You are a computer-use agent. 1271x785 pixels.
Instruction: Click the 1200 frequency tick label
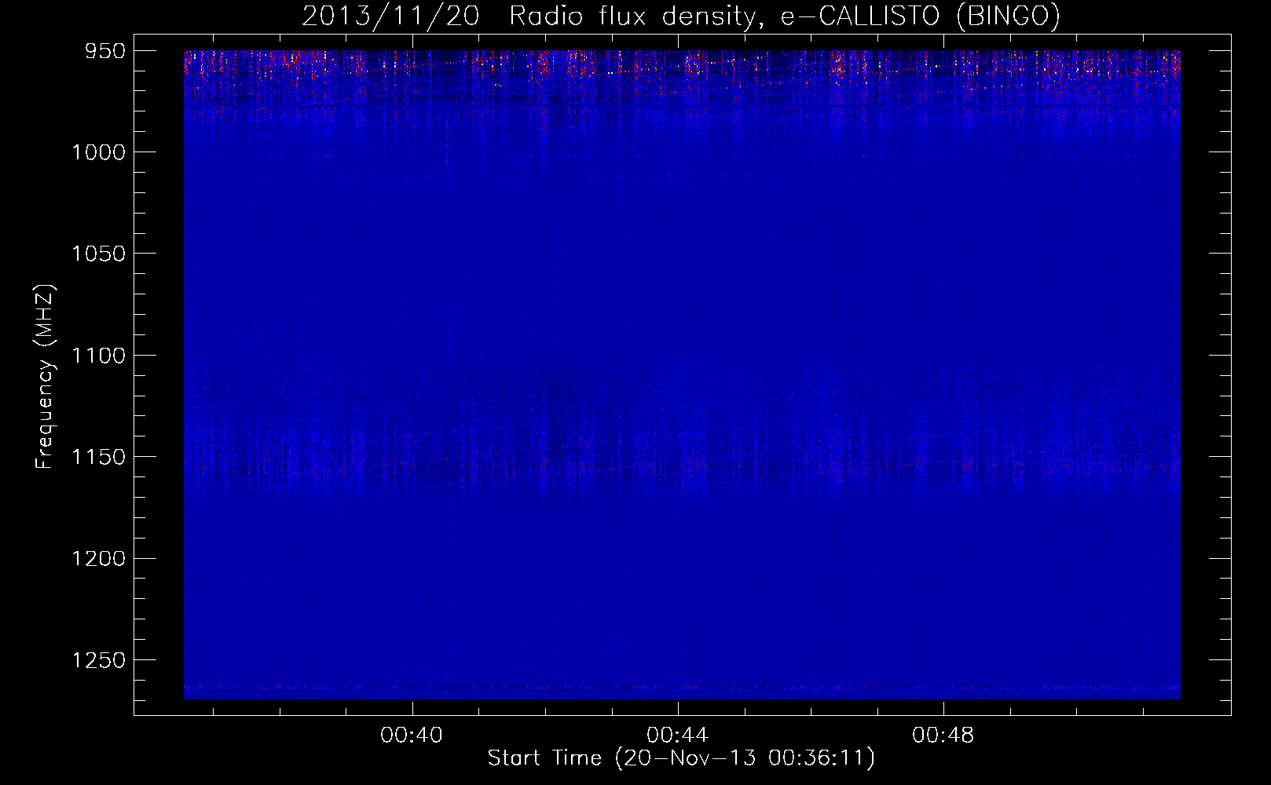click(x=98, y=558)
